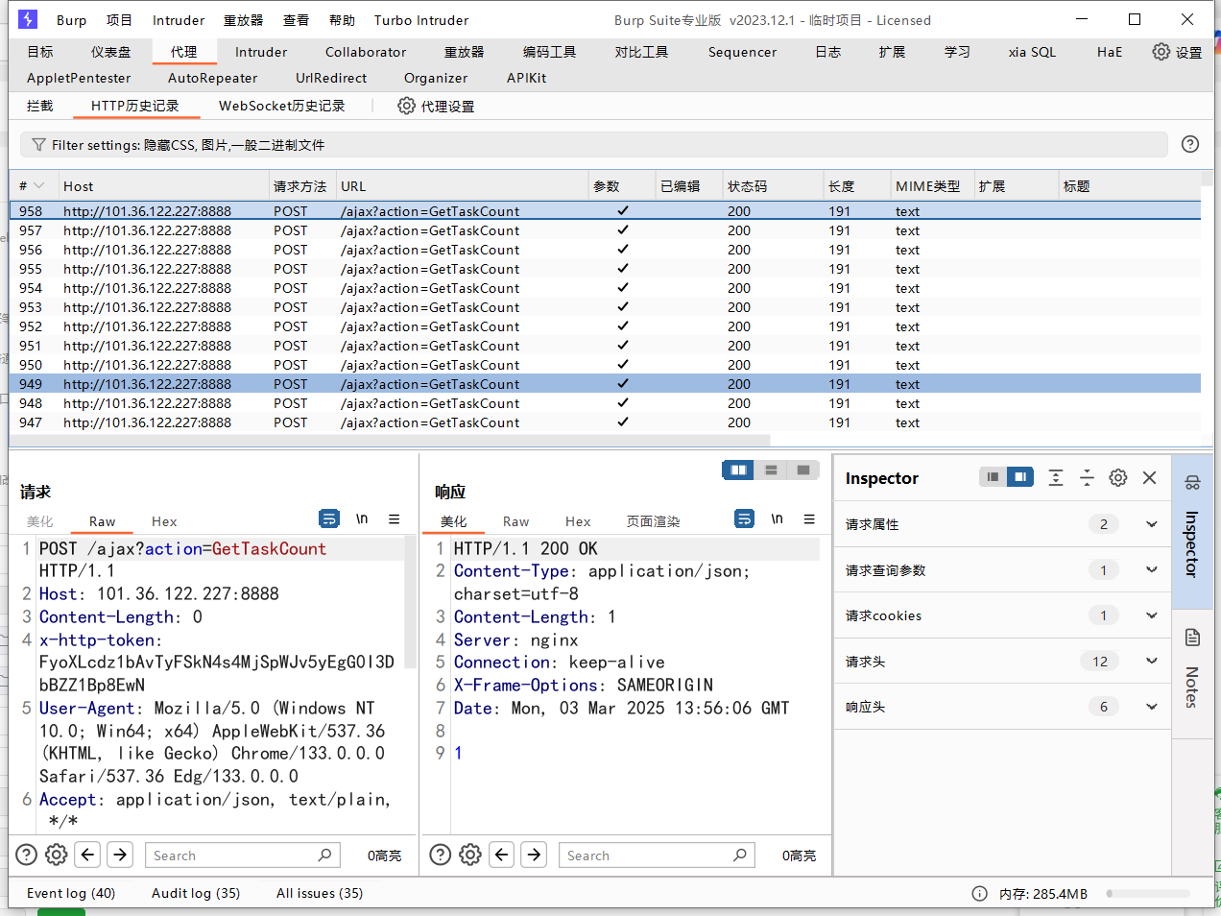Image resolution: width=1221 pixels, height=916 pixels.
Task: Open the 项目 menu
Action: click(x=119, y=20)
